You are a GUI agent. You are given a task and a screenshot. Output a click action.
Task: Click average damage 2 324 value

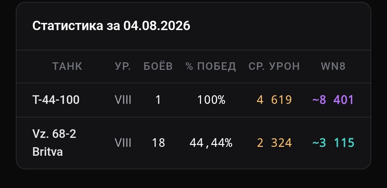click(x=274, y=143)
